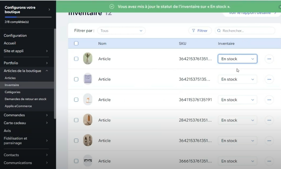This screenshot has width=281, height=169.
Task: Open the purple tote bag article thumbnail
Action: 88,79
